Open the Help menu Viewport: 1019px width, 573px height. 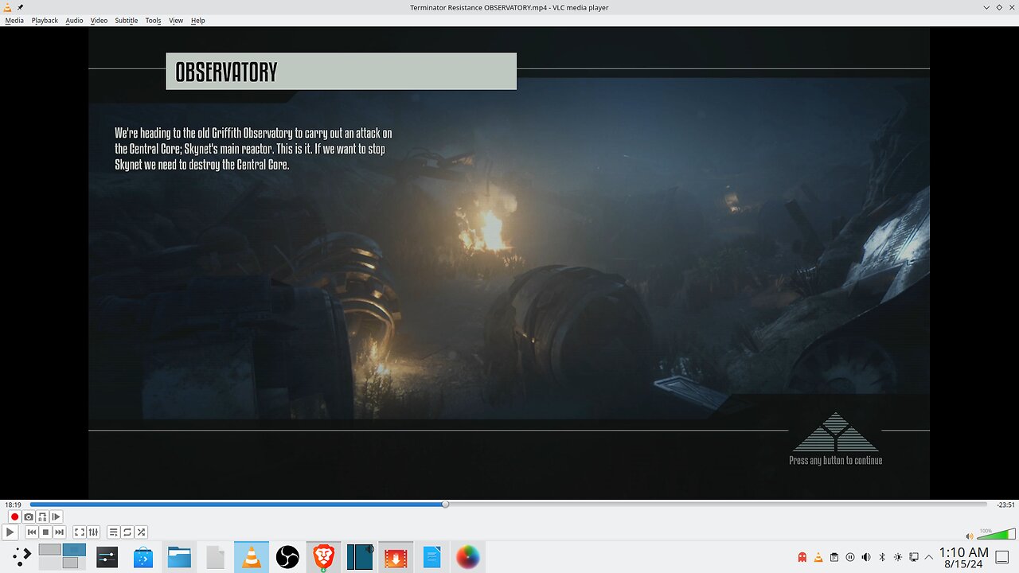tap(198, 20)
